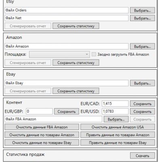Click the EUR/CAD: label
The image size is (158, 162).
coord(90,104)
